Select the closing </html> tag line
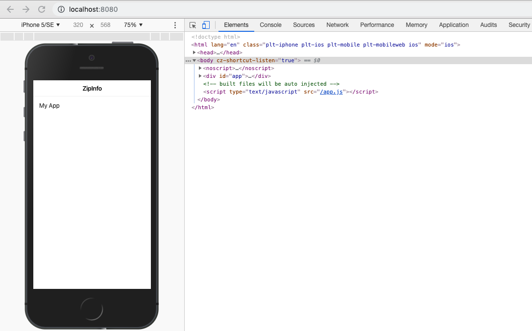Image resolution: width=532 pixels, height=331 pixels. pyautogui.click(x=202, y=107)
